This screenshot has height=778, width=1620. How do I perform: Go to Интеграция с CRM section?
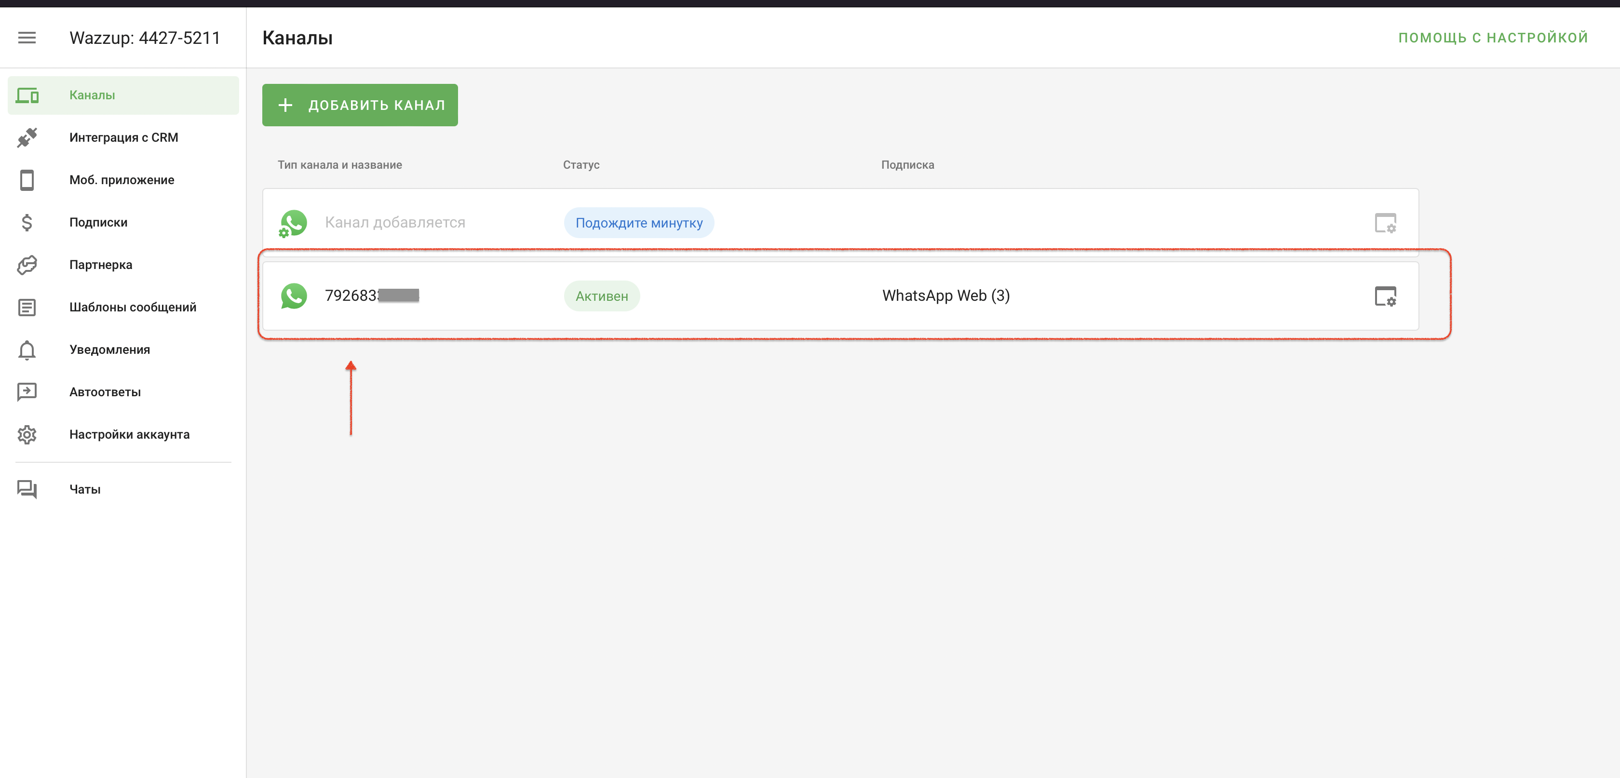click(x=124, y=138)
